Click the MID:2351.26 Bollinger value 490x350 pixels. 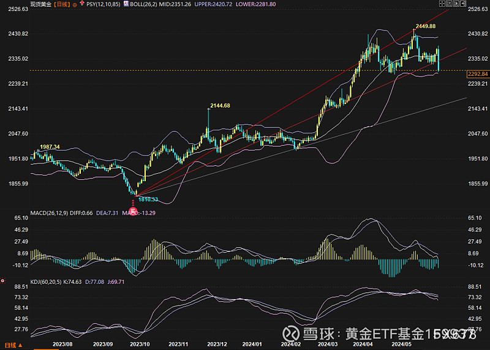175,4
